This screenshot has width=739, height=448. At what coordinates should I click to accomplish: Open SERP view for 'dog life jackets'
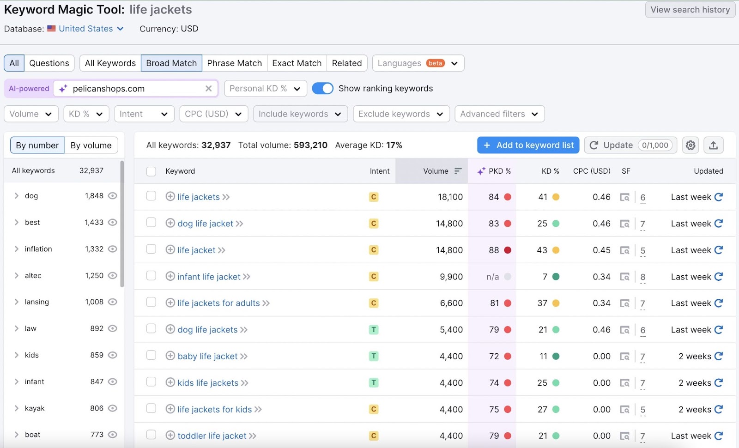pos(624,330)
